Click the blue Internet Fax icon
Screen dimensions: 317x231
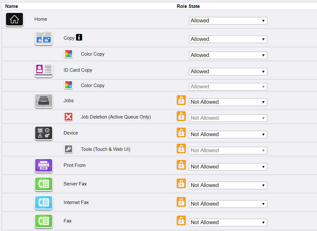(43, 202)
